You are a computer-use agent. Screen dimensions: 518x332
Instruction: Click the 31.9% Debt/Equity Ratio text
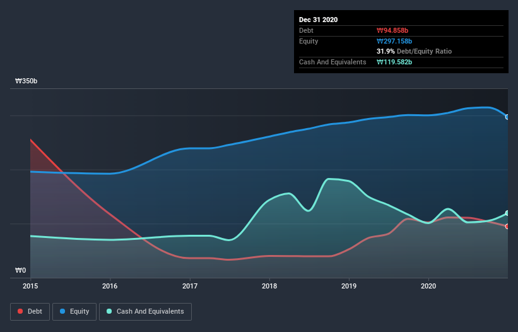tap(415, 51)
